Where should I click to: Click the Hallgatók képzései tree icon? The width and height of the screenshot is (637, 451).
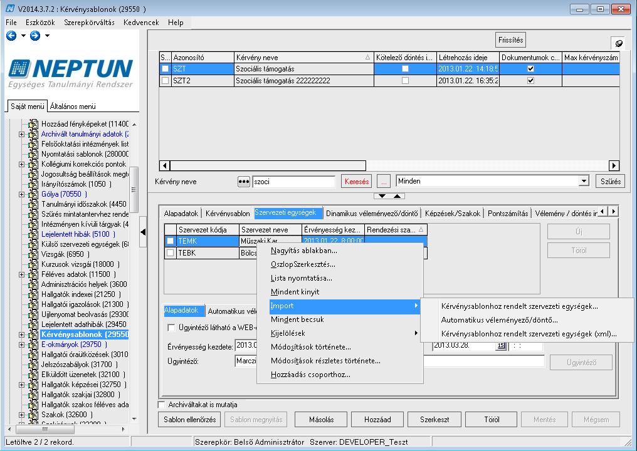33,385
